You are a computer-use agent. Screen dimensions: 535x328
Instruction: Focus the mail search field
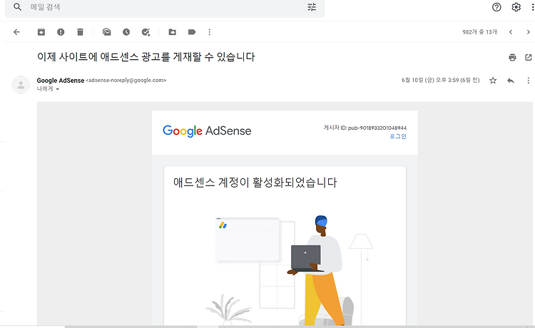click(x=165, y=7)
